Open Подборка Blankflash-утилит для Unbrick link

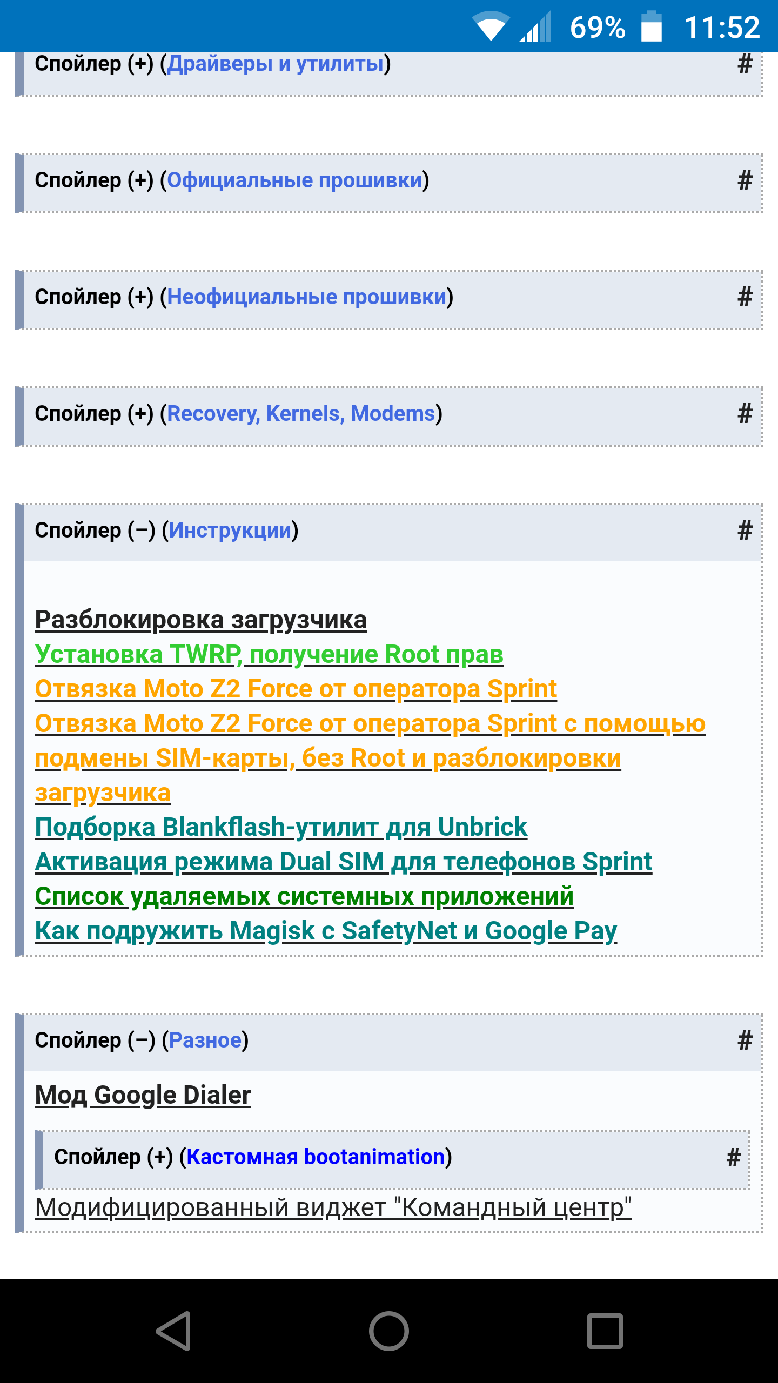point(281,828)
